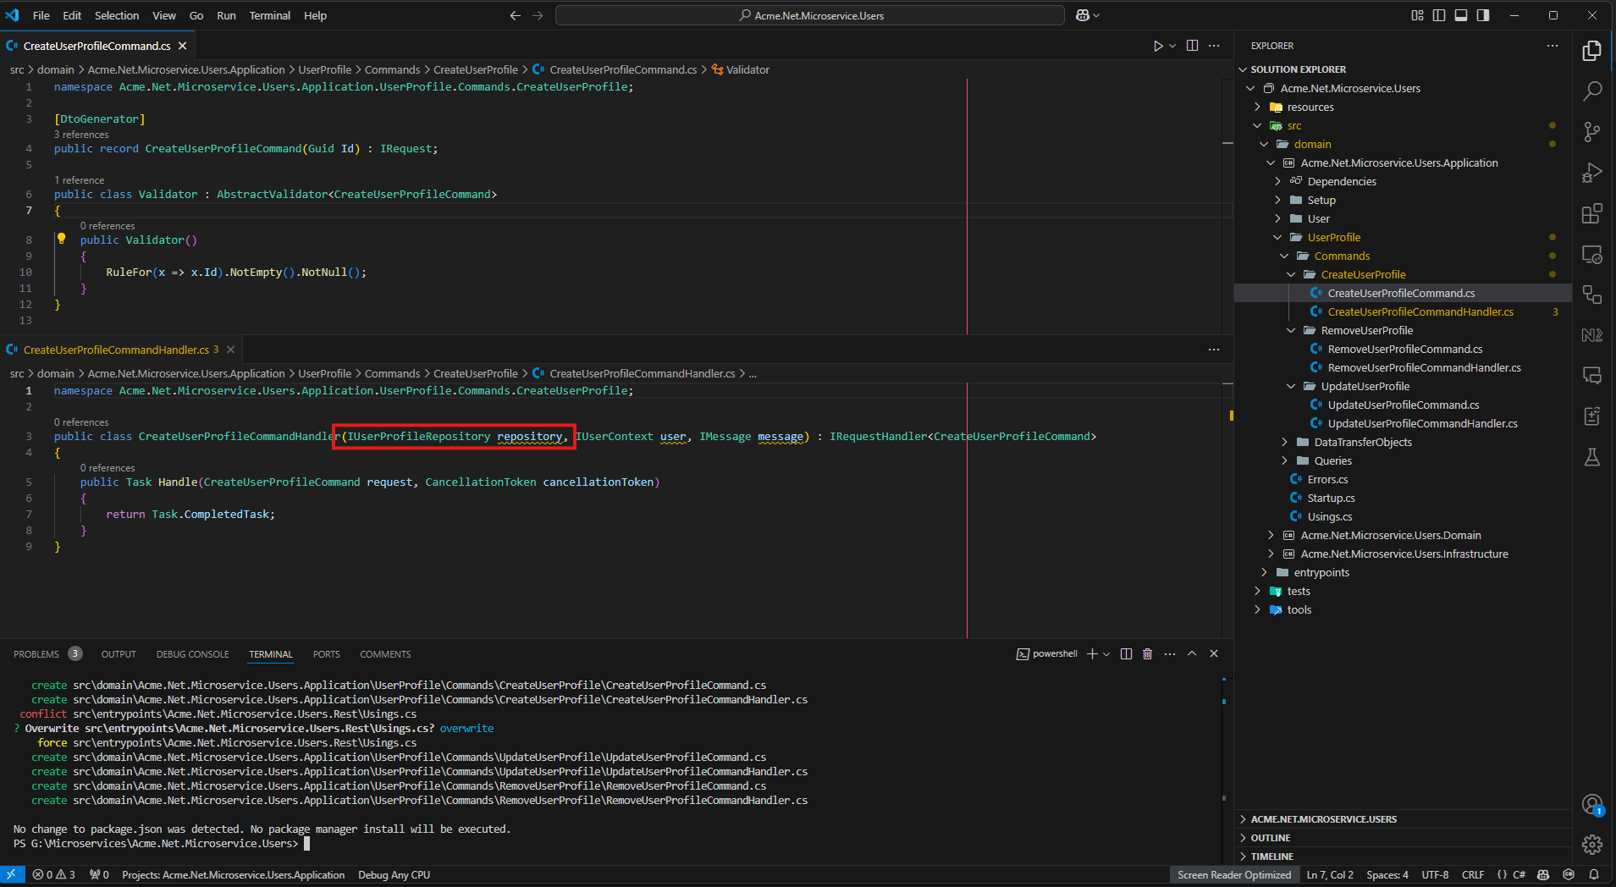This screenshot has height=887, width=1616.
Task: Open terminal panel Views and More Actions
Action: [x=1170, y=653]
